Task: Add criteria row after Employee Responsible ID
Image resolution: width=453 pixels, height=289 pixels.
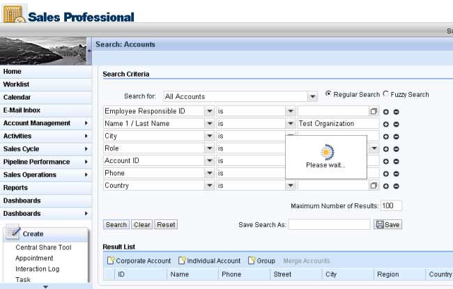Action: tap(385, 111)
